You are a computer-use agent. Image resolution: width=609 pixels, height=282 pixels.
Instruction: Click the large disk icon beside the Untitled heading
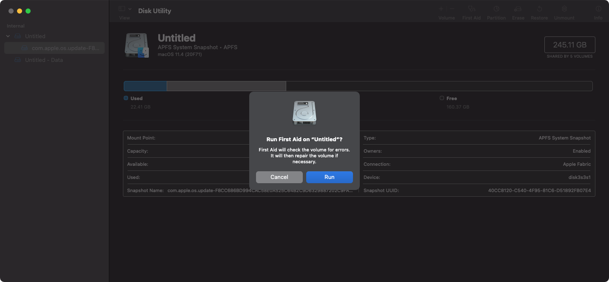coord(137,45)
